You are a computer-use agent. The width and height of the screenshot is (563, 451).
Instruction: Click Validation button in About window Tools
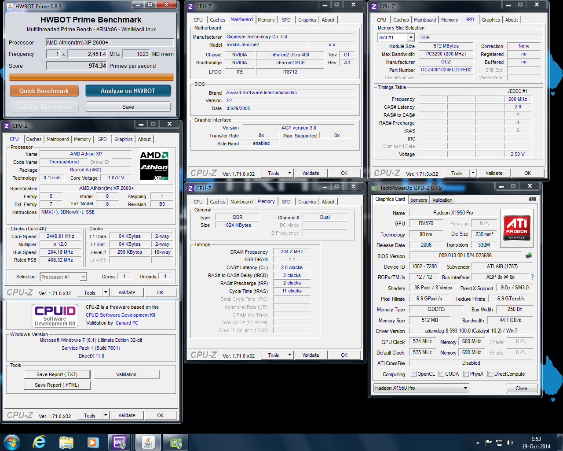tap(126, 374)
